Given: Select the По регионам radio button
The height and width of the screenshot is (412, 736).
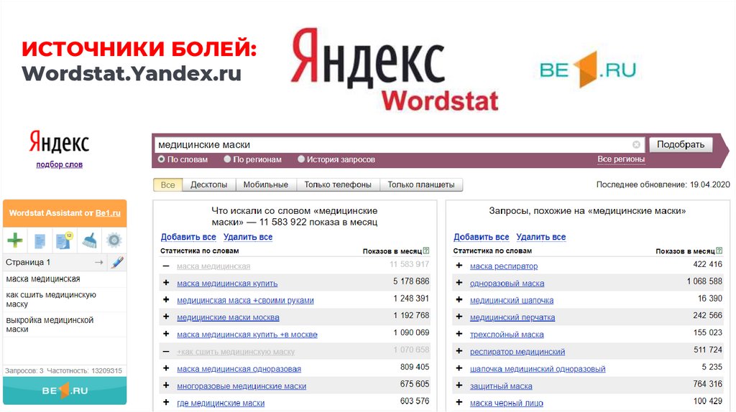Looking at the screenshot, I should point(227,159).
